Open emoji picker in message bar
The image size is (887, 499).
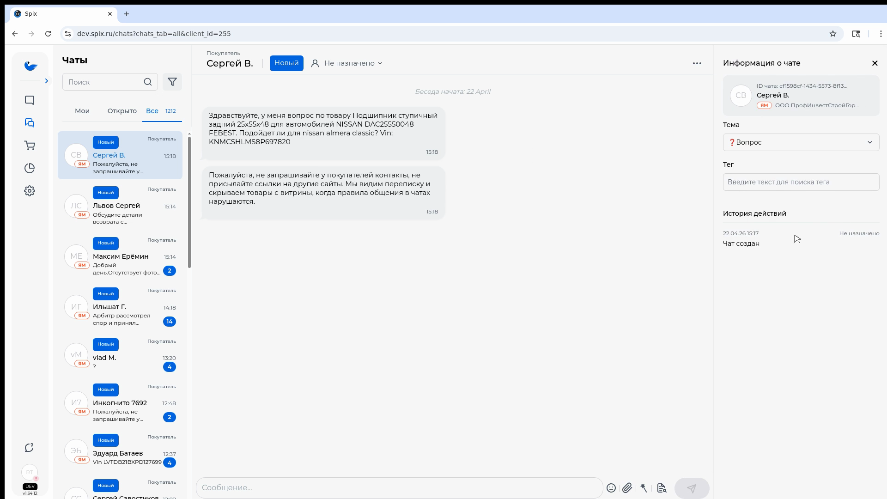611,488
